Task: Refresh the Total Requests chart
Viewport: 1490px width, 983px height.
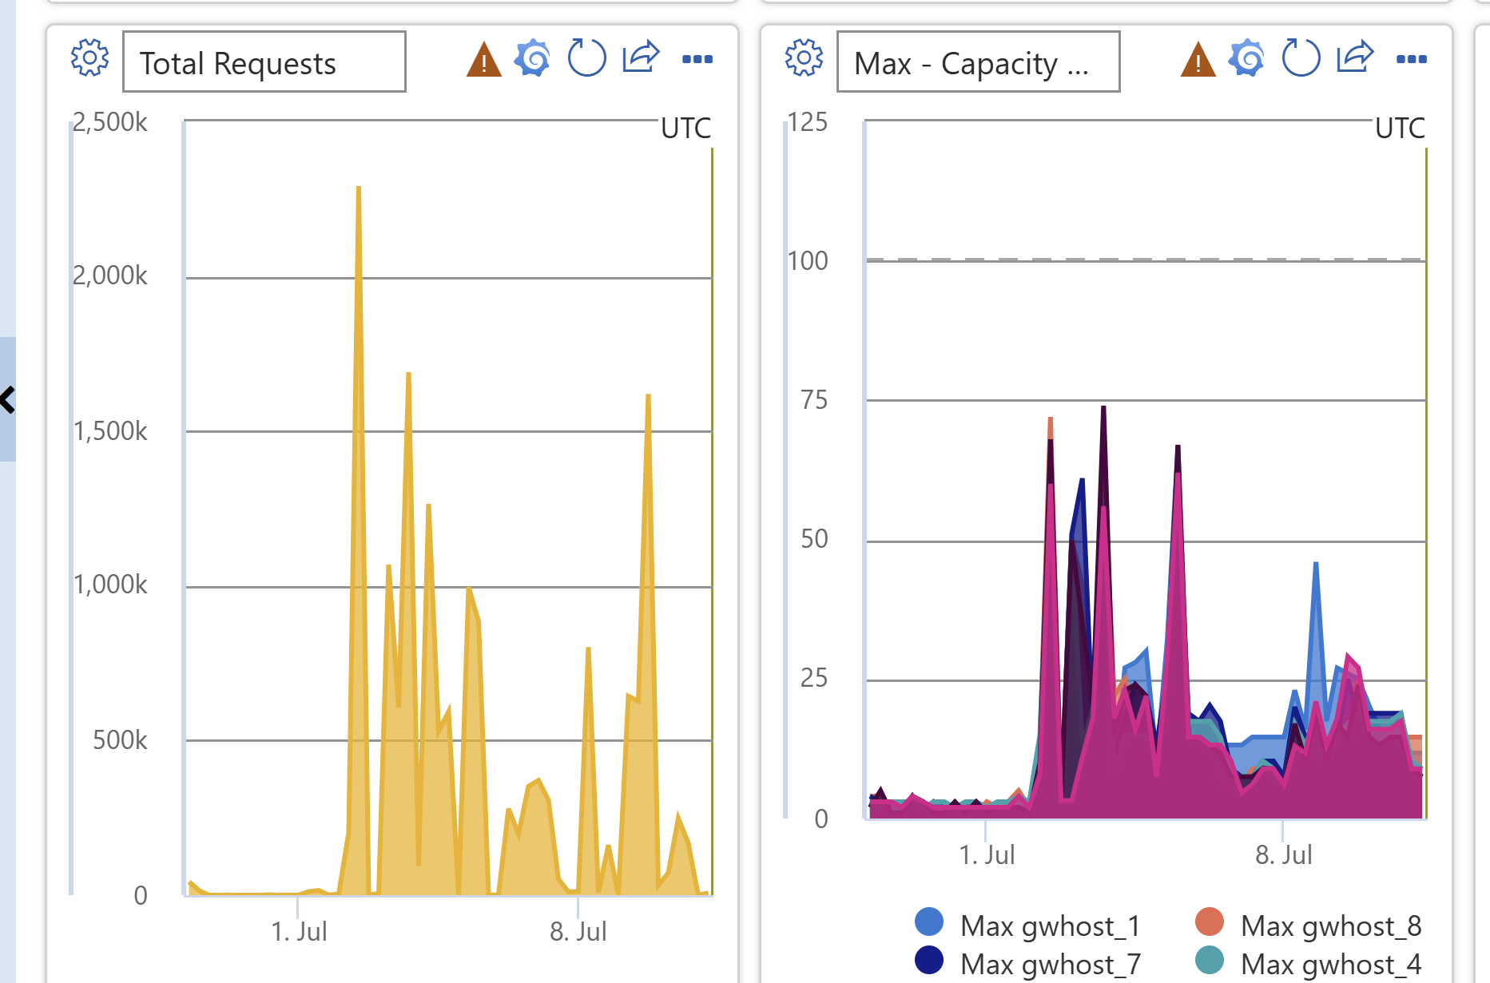Action: 587,58
